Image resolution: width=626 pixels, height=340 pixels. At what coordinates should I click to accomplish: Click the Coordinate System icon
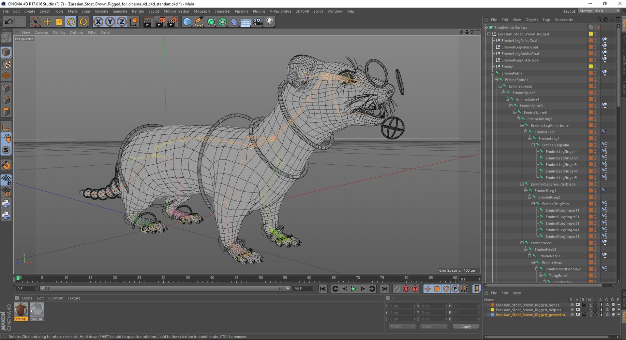134,22
